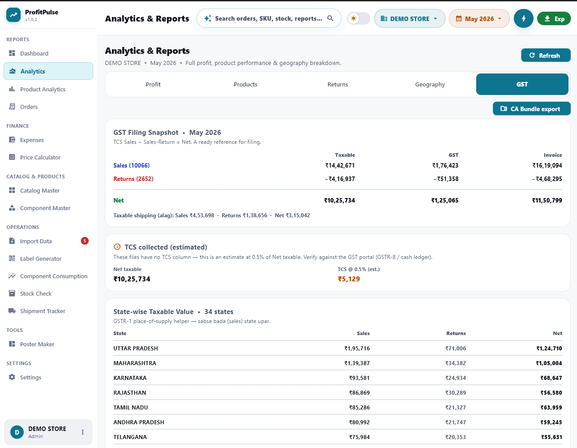This screenshot has height=448, width=577.
Task: Click the Invoice column header
Action: 553,155
